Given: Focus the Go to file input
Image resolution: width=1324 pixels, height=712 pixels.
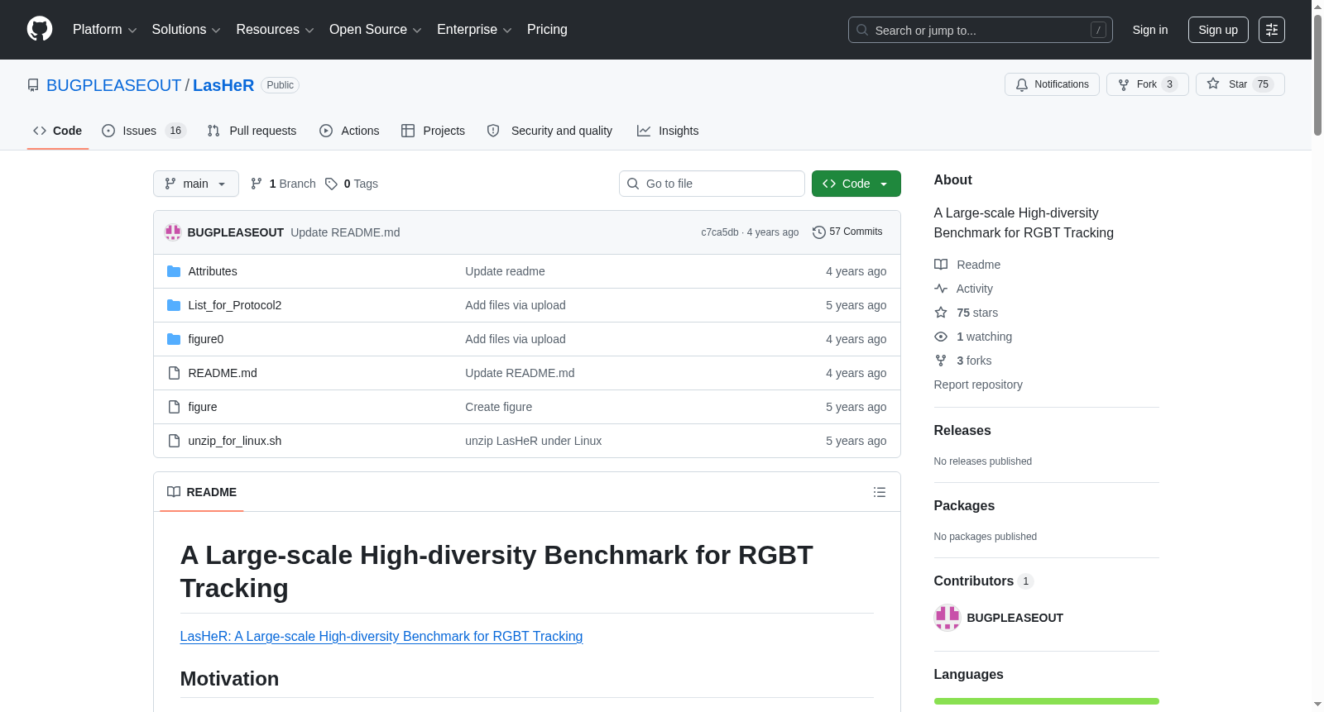Looking at the screenshot, I should pos(712,184).
